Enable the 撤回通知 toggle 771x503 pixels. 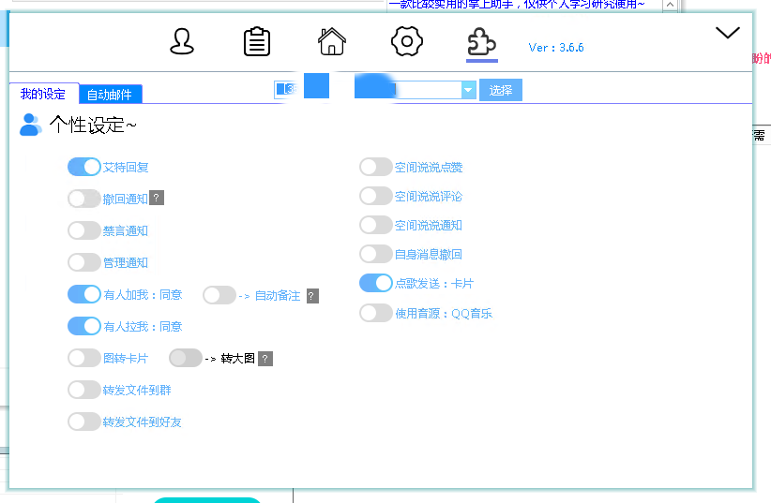pos(84,199)
